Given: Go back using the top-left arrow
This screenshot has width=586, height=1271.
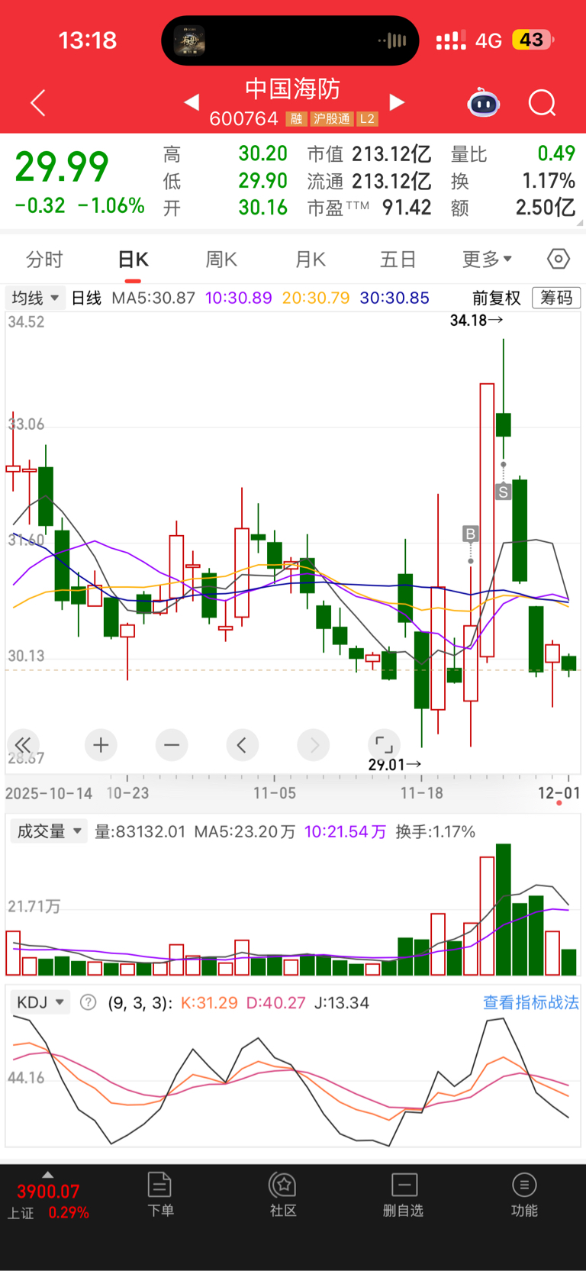Looking at the screenshot, I should (x=38, y=103).
